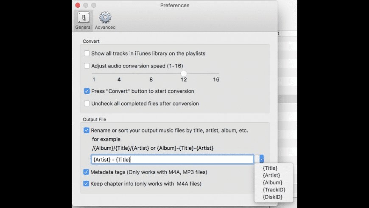The width and height of the screenshot is (369, 208).
Task: Uncheck Press "Convert" button to start conversion
Action: click(x=87, y=91)
